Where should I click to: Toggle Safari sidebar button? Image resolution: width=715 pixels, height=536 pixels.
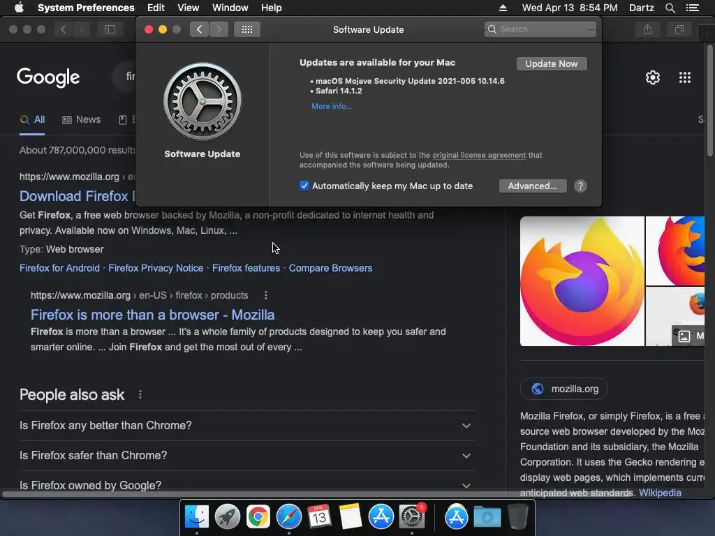[x=110, y=29]
